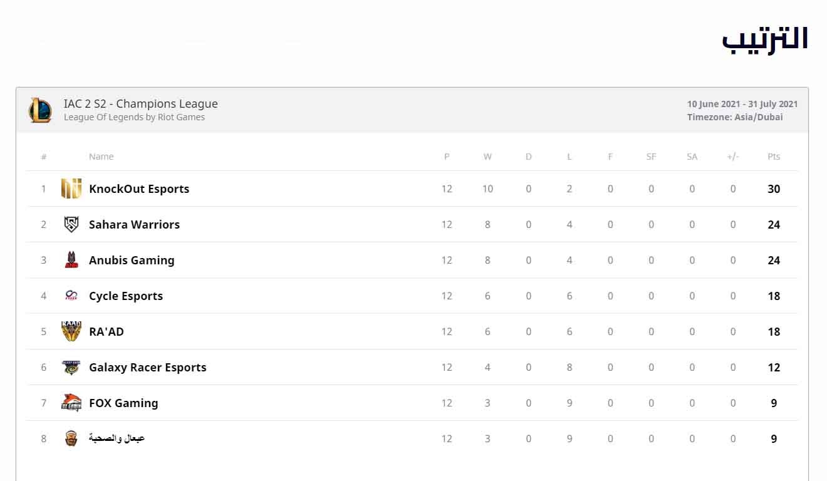
Task: Click the League of Legends game icon
Action: click(x=40, y=110)
